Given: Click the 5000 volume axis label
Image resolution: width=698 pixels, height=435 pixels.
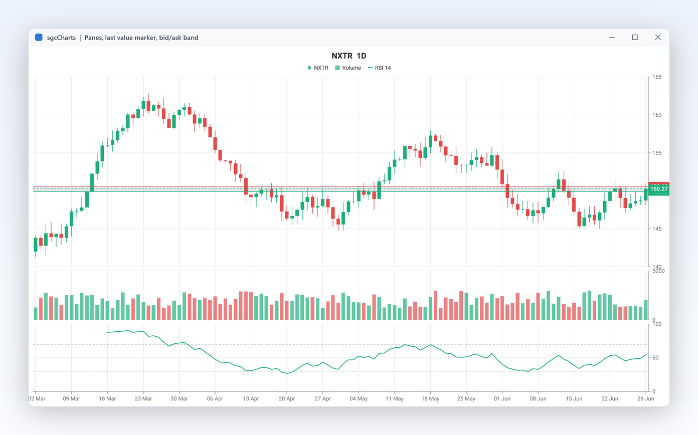Looking at the screenshot, I should click(x=658, y=271).
